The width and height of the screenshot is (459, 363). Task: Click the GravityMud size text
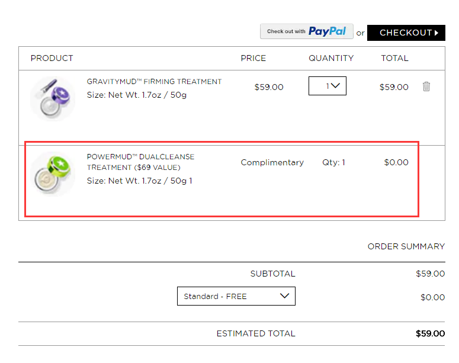point(136,95)
